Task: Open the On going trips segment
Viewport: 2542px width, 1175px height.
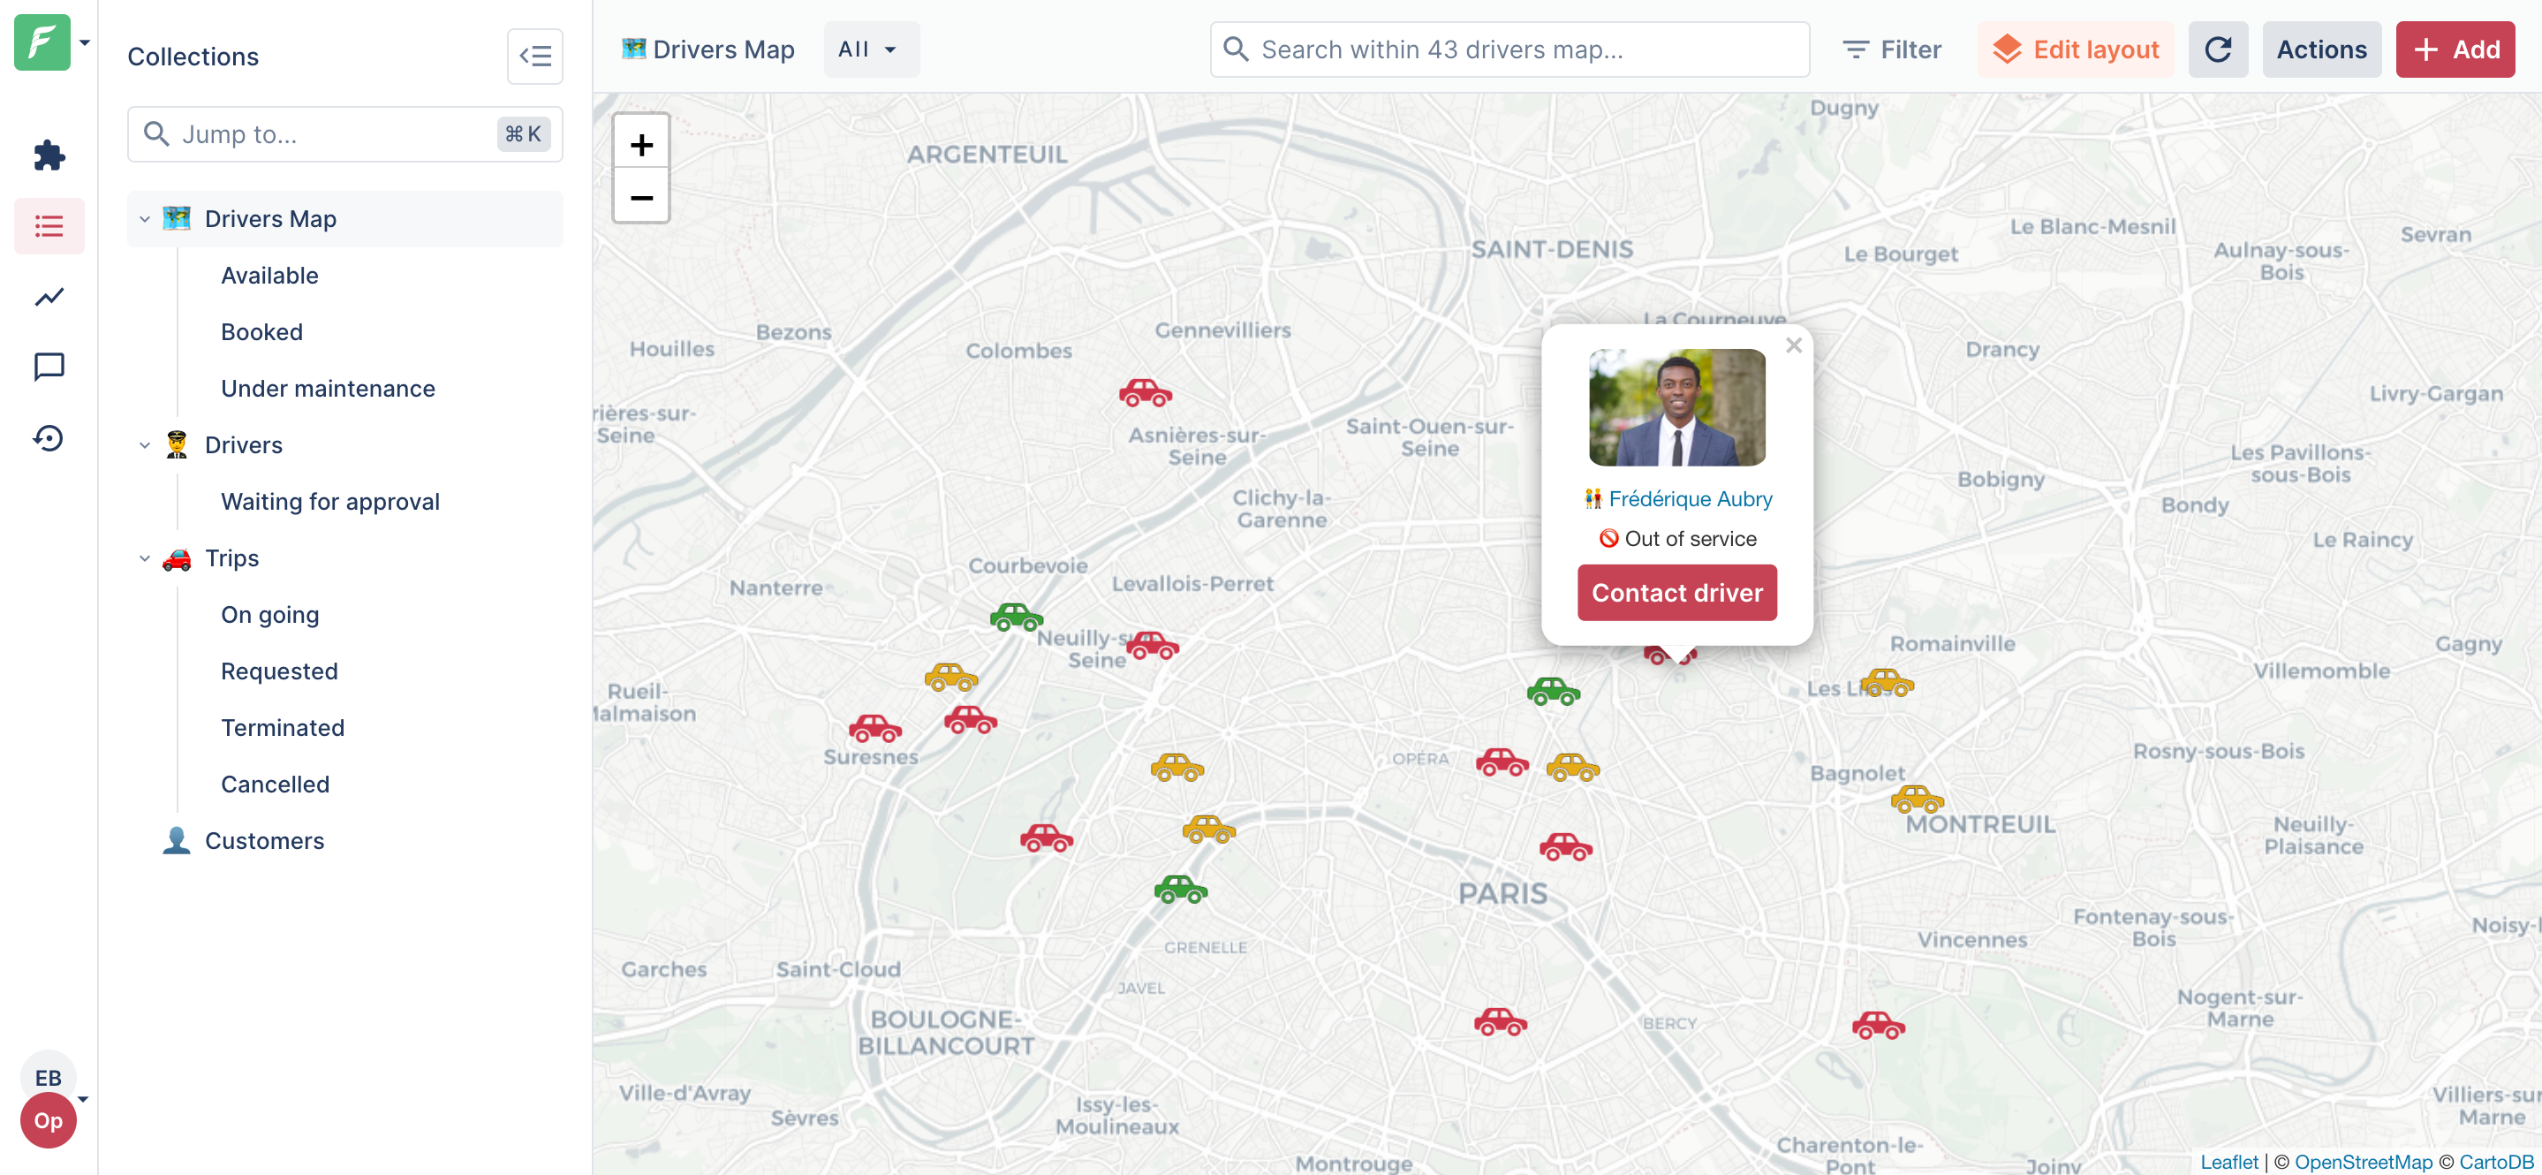Action: [269, 614]
